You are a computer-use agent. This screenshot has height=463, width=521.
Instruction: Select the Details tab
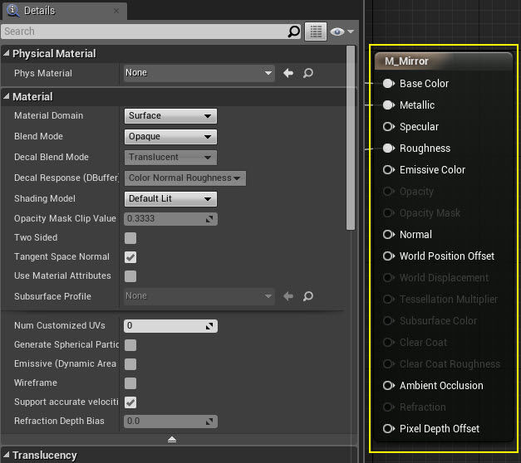point(39,11)
